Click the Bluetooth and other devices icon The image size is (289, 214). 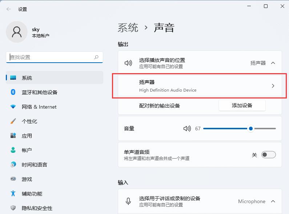[x=13, y=92]
